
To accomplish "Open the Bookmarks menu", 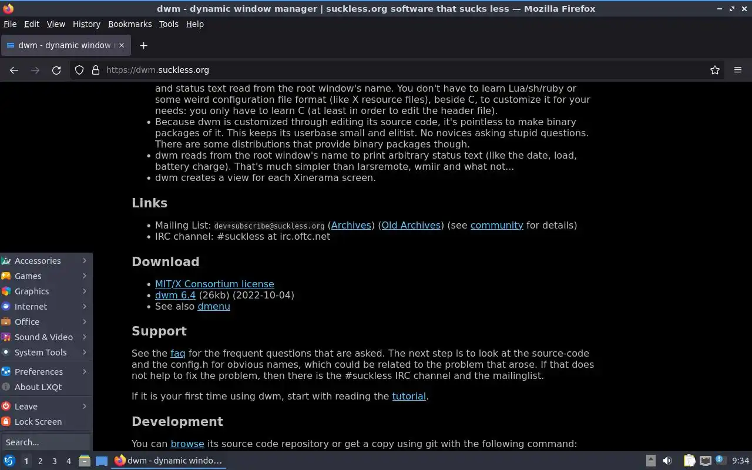I will pyautogui.click(x=130, y=24).
